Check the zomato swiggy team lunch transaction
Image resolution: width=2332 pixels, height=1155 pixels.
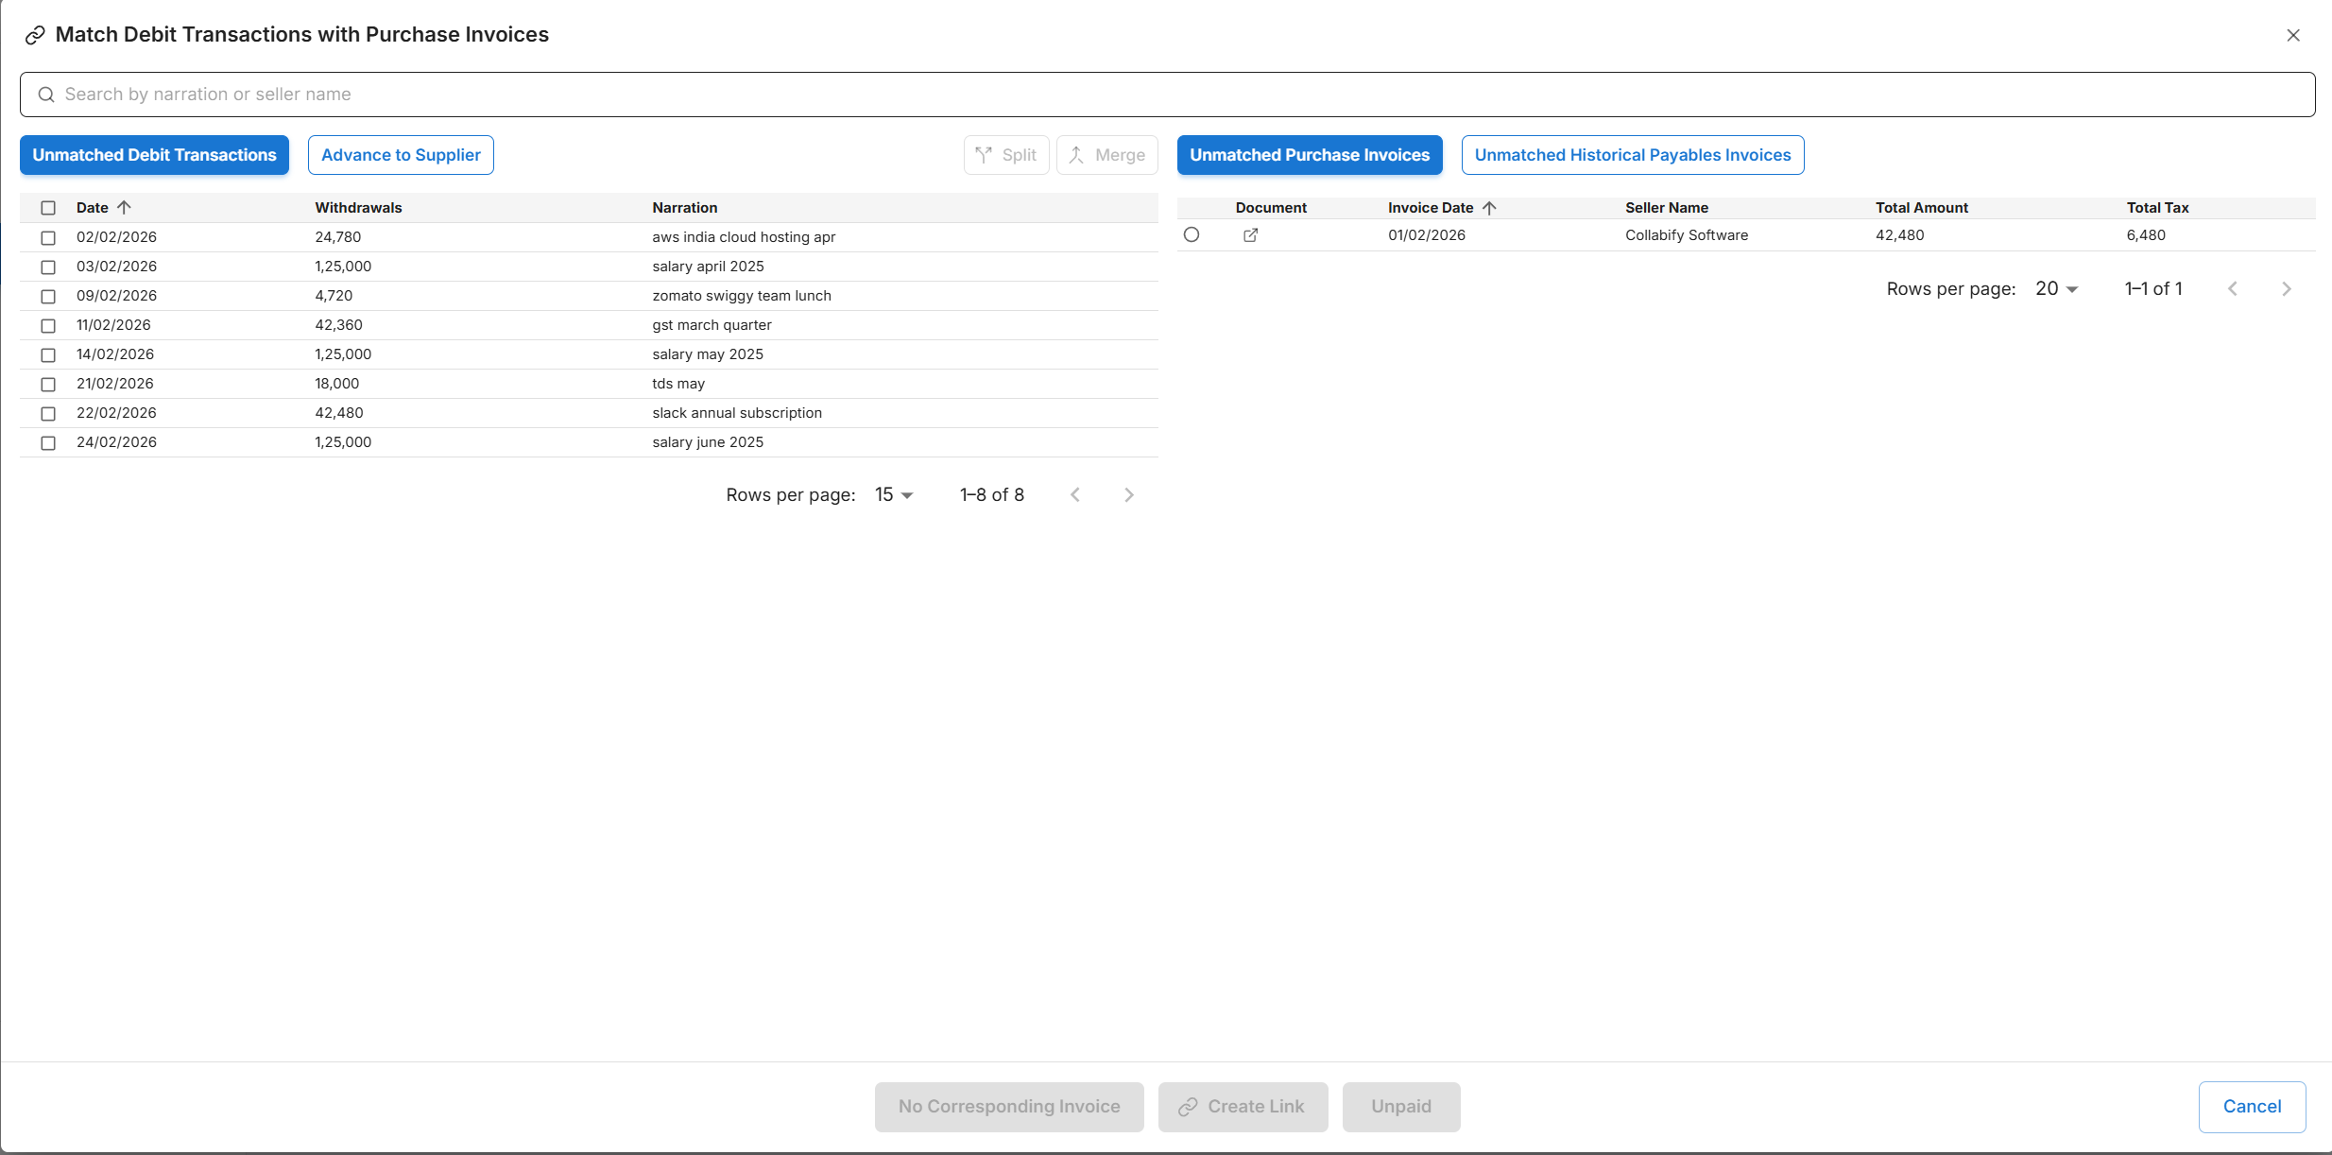(x=48, y=297)
